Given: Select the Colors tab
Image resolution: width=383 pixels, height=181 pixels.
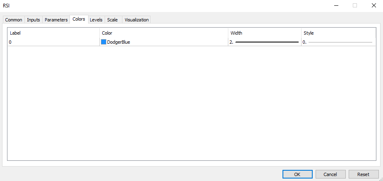Looking at the screenshot, I should 79,19.
